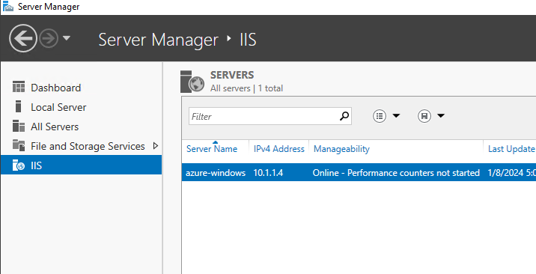Click the list criteria round icon

point(380,116)
